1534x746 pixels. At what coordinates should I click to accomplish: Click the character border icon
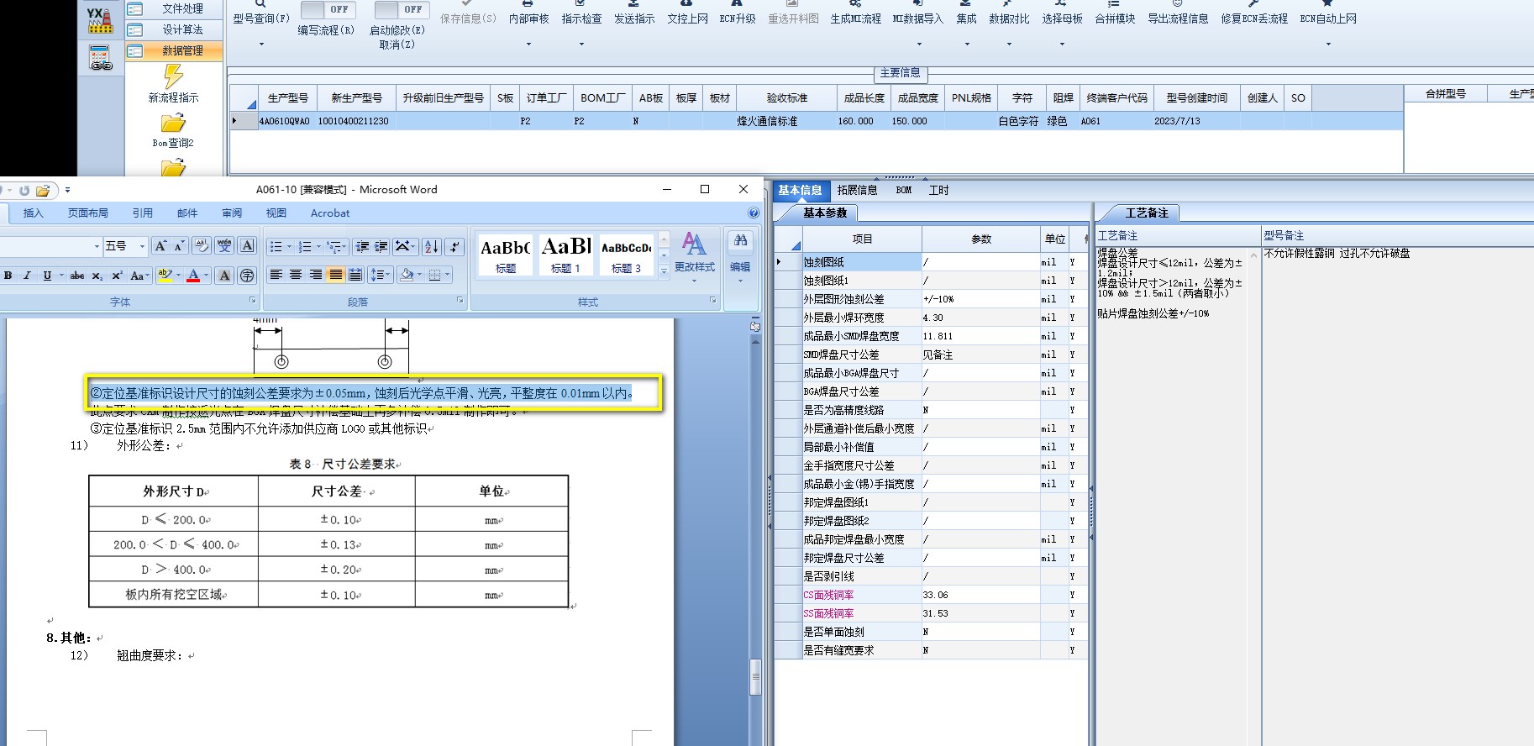(x=247, y=246)
